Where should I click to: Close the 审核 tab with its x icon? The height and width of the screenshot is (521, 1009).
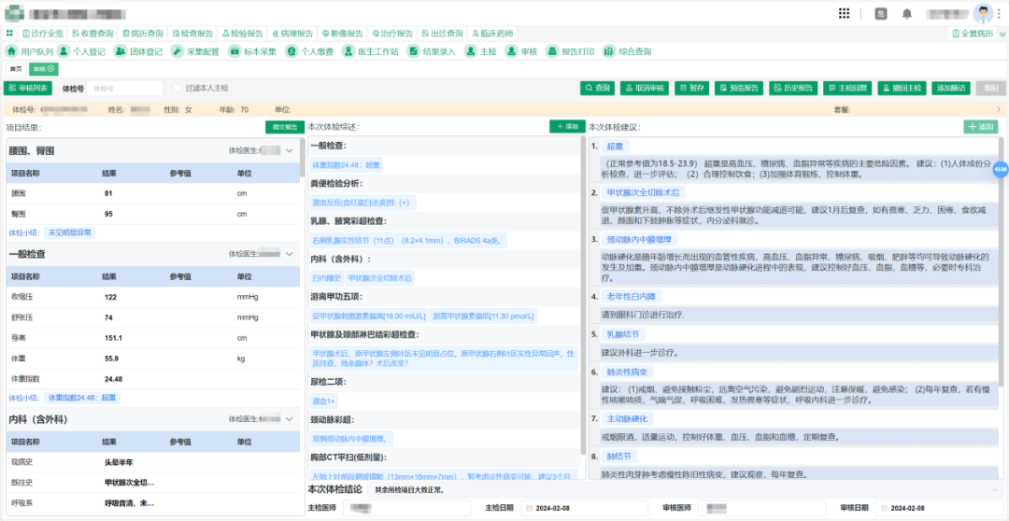[x=51, y=69]
